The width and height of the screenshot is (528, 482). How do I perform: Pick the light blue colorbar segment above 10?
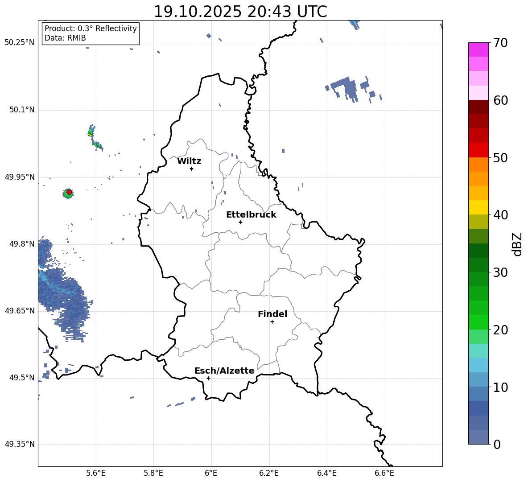click(478, 365)
